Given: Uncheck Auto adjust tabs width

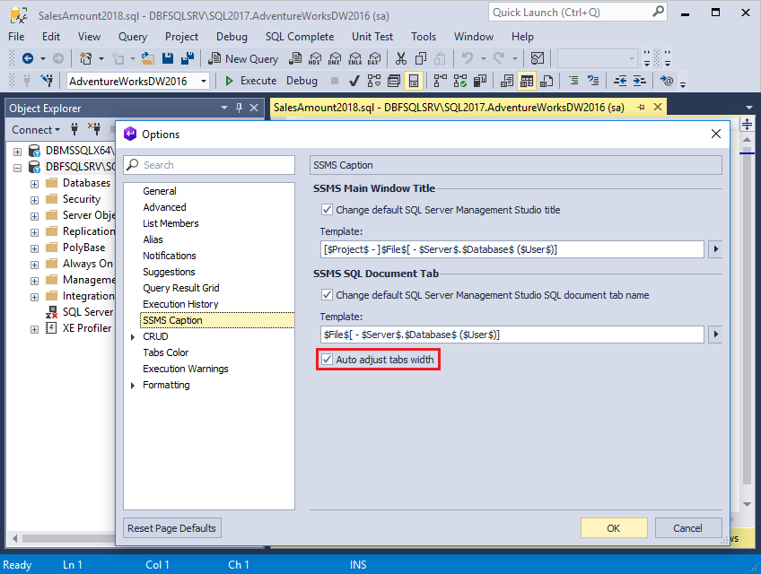Looking at the screenshot, I should click(328, 360).
